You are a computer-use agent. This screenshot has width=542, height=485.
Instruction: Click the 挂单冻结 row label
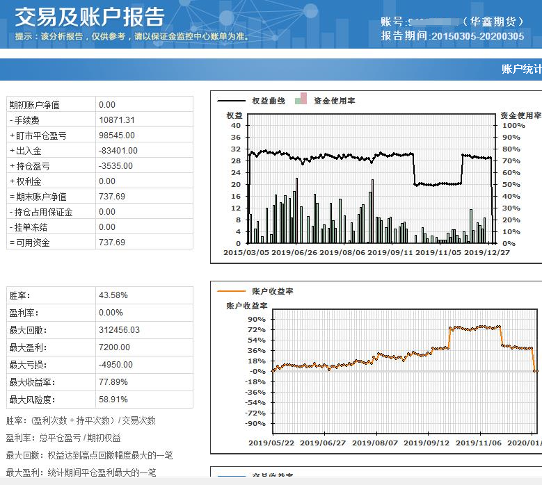tap(29, 227)
